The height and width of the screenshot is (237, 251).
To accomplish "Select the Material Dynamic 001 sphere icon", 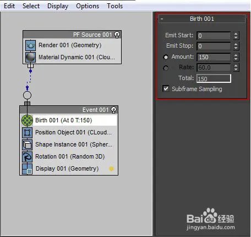I will pos(30,57).
